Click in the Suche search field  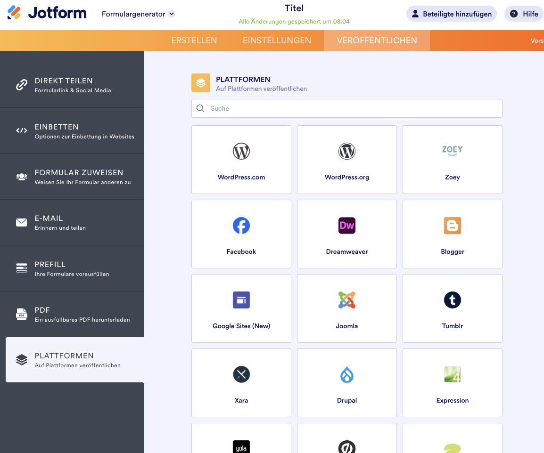346,108
